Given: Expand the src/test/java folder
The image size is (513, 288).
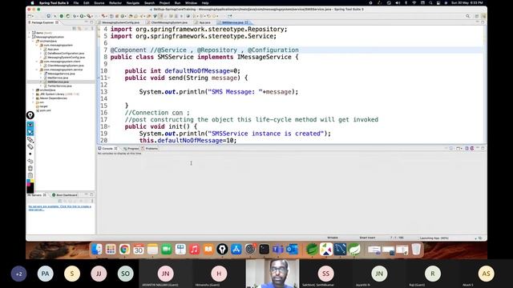Looking at the screenshot, I should (33, 90).
